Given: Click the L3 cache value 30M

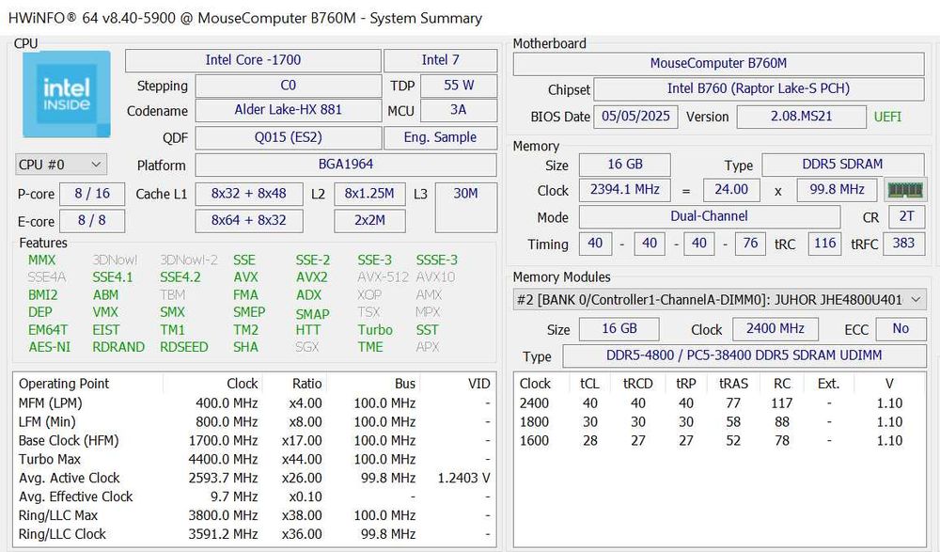Looking at the screenshot, I should (466, 207).
